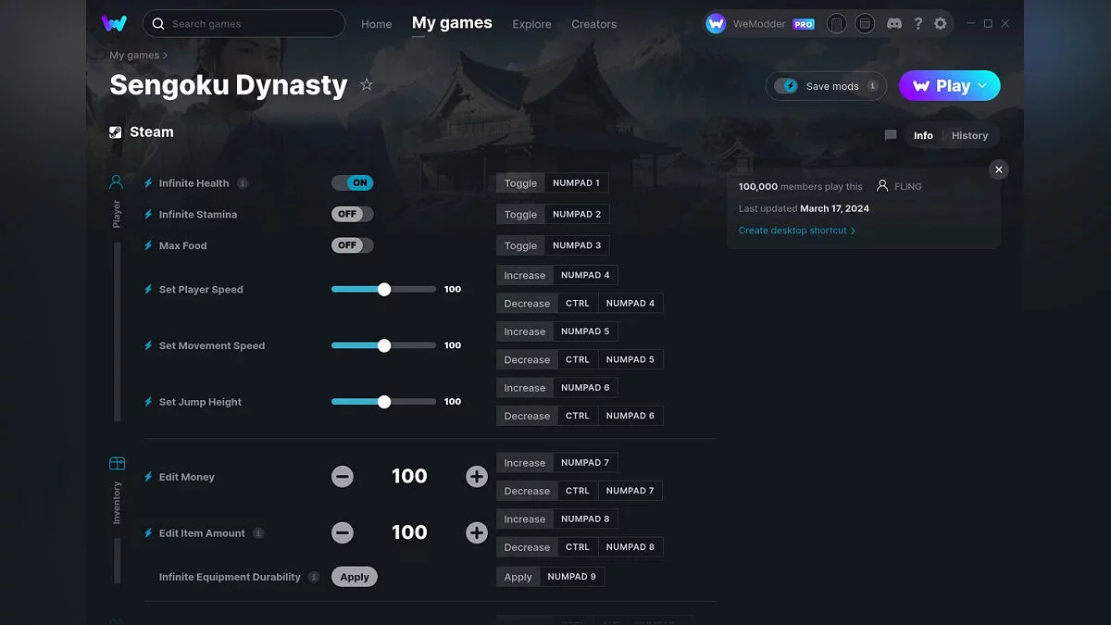Screen dimensions: 1111x625
Task: Open the Explore page from the navigation
Action: tap(531, 24)
